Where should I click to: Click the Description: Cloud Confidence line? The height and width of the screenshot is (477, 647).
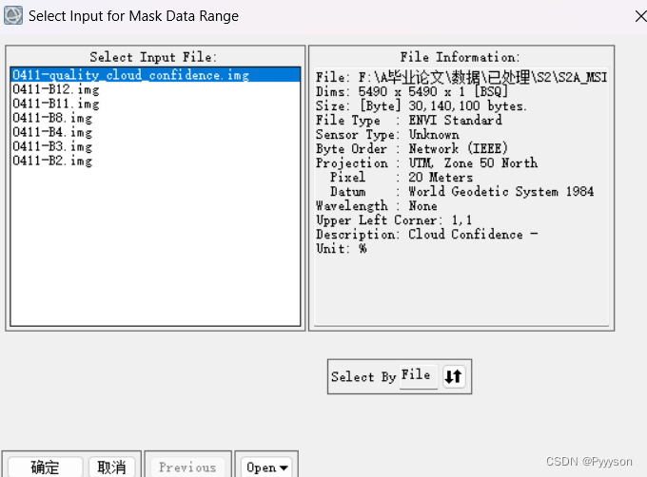click(x=426, y=234)
